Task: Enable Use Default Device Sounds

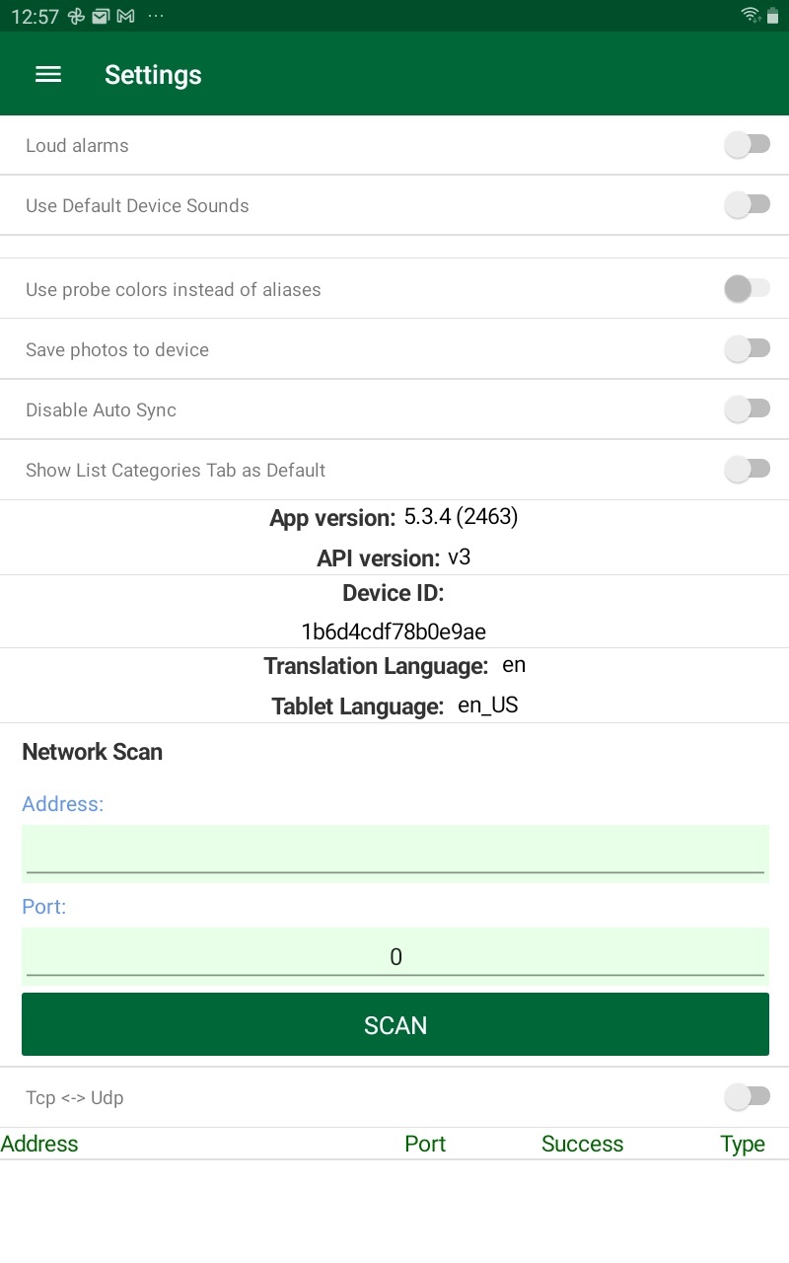Action: click(x=748, y=204)
